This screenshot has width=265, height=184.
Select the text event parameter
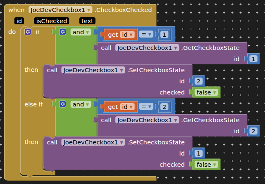click(87, 21)
